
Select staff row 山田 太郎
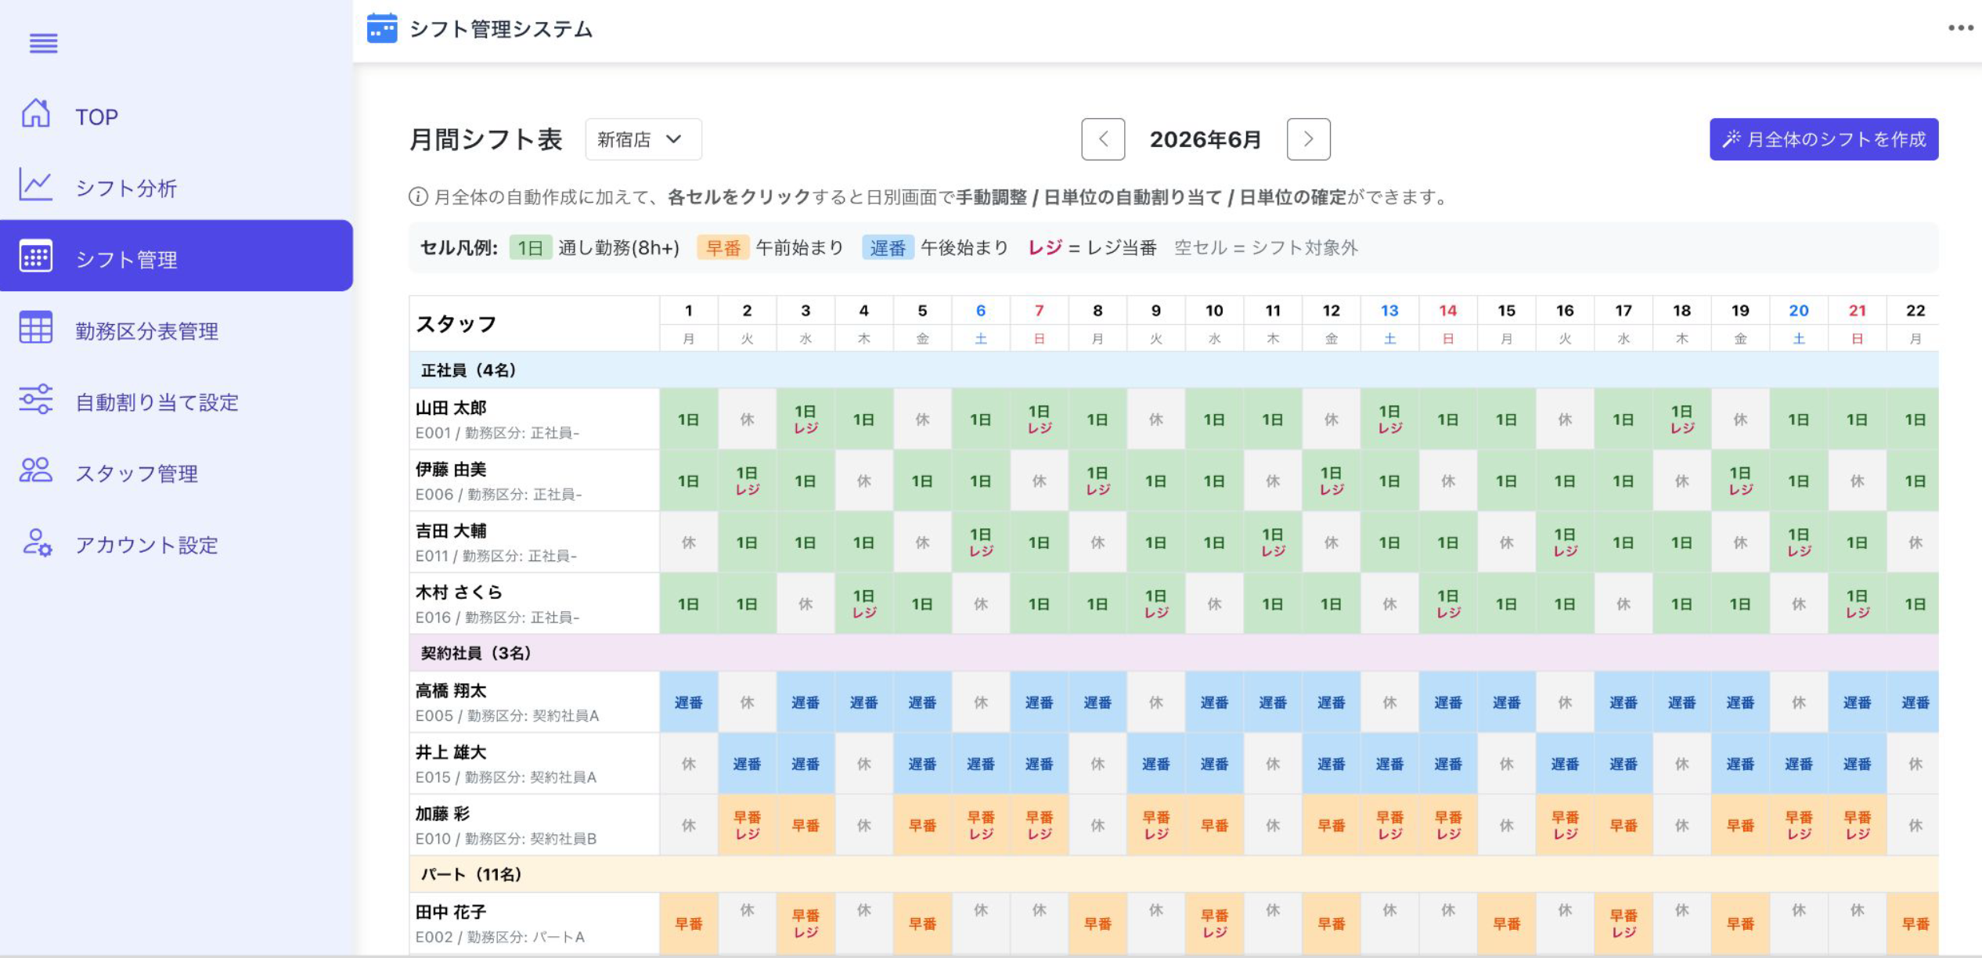(534, 420)
